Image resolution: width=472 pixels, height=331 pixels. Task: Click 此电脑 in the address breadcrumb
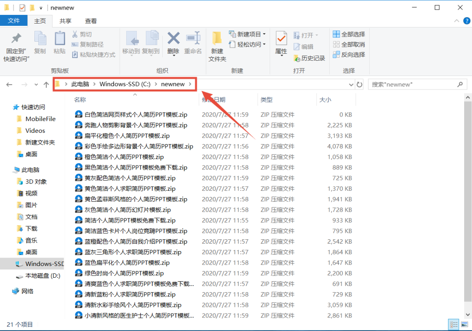tap(80, 84)
